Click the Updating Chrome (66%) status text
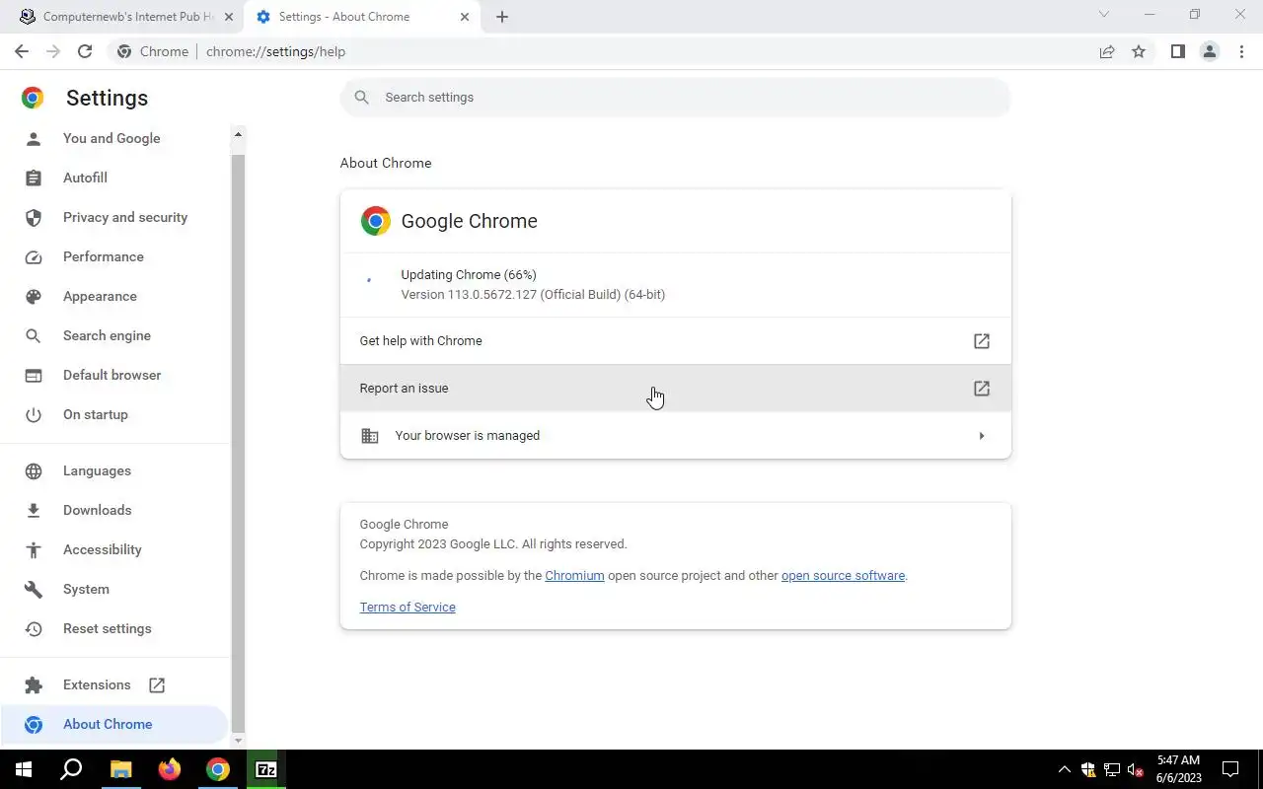Image resolution: width=1263 pixels, height=789 pixels. pyautogui.click(x=469, y=275)
